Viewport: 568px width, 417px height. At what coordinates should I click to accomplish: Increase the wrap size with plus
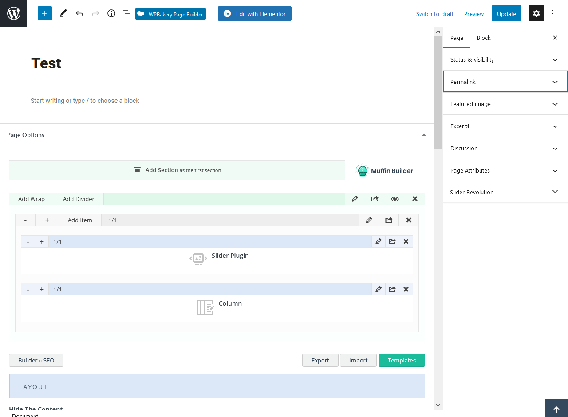coord(47,220)
